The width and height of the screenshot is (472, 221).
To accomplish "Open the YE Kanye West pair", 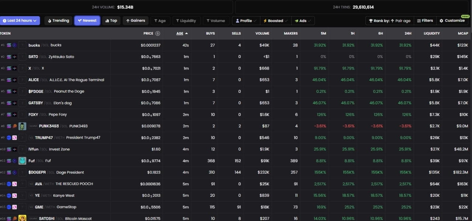I will tap(236, 196).
